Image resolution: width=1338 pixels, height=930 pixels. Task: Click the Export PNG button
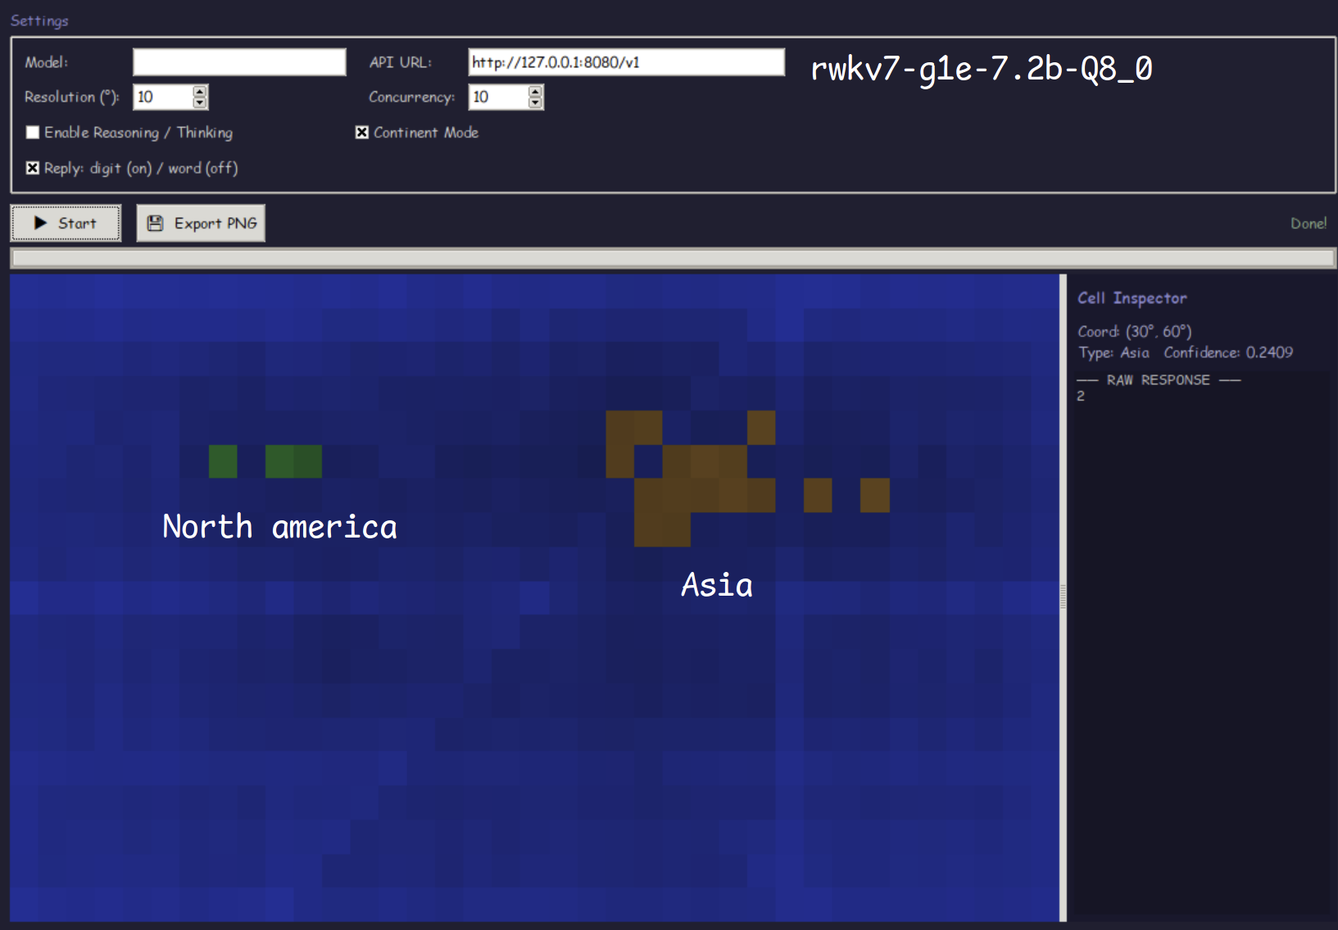pyautogui.click(x=201, y=223)
